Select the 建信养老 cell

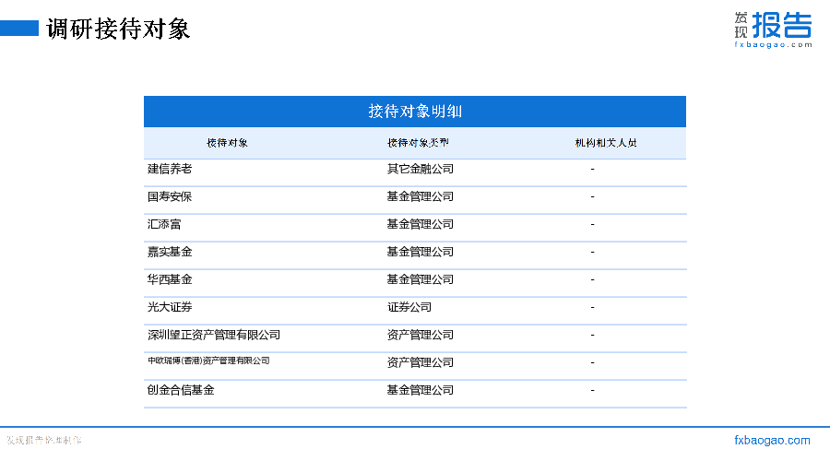(x=170, y=169)
